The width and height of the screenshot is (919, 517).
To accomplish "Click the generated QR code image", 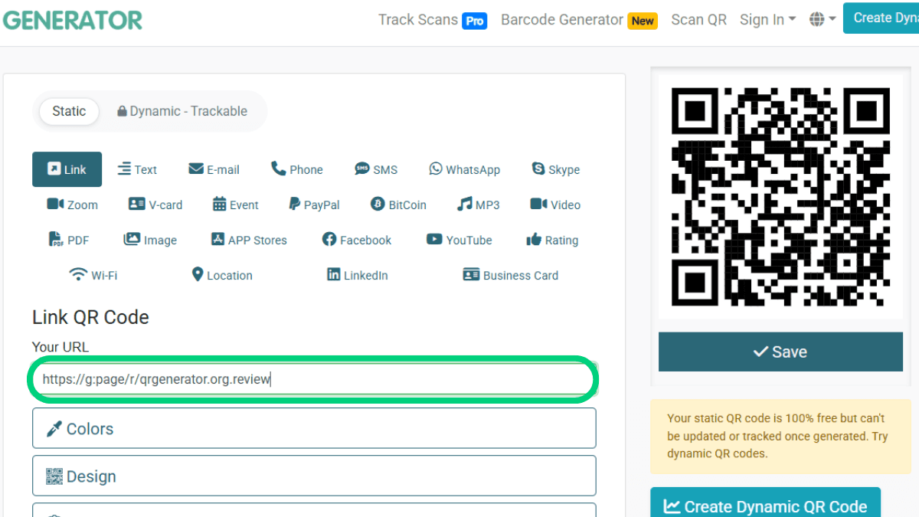I will click(780, 197).
